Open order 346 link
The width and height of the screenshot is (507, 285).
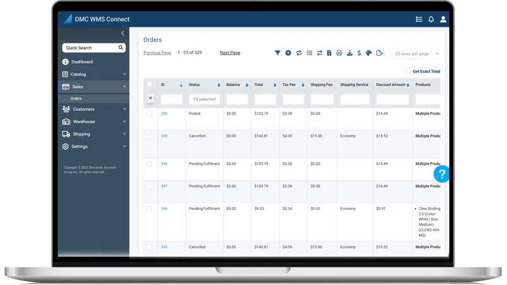[x=164, y=209]
